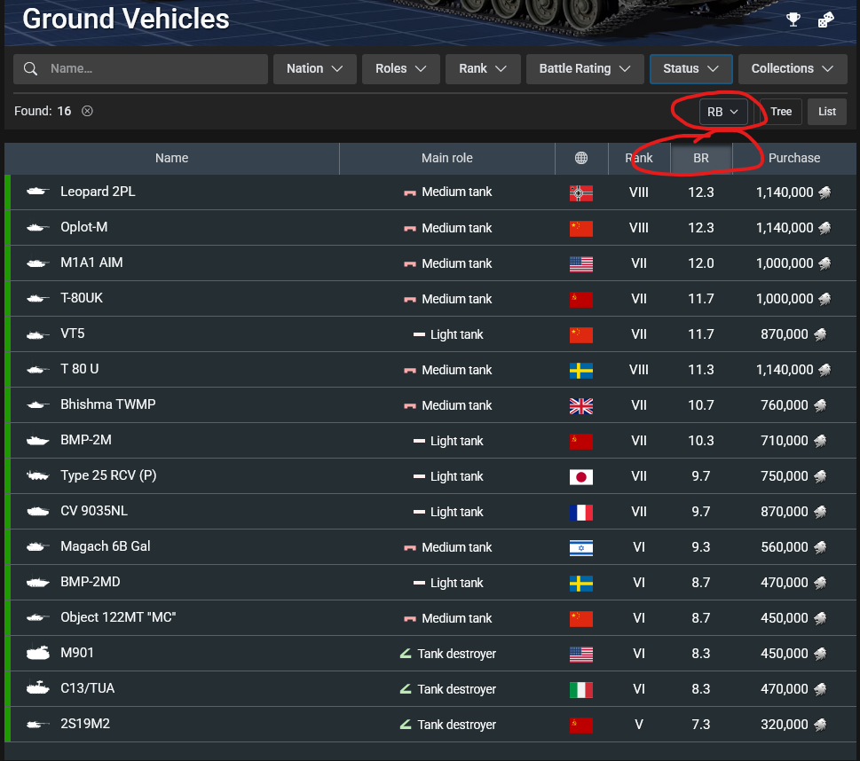Switch to Tree view

click(780, 112)
